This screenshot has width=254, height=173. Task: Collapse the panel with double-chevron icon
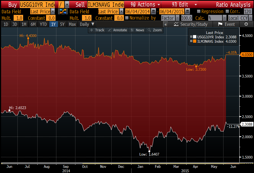166,24
